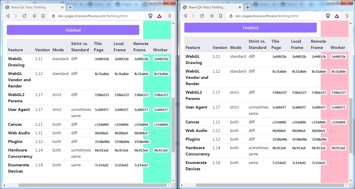This screenshot has height=189, width=355.
Task: Open Brave Rewards triangle icon in right window
Action: tap(337, 16)
